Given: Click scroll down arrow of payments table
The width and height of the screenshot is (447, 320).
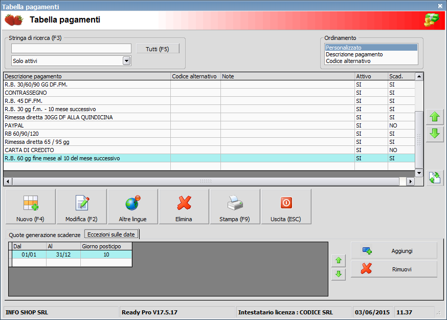Looking at the screenshot, I should pos(419,173).
